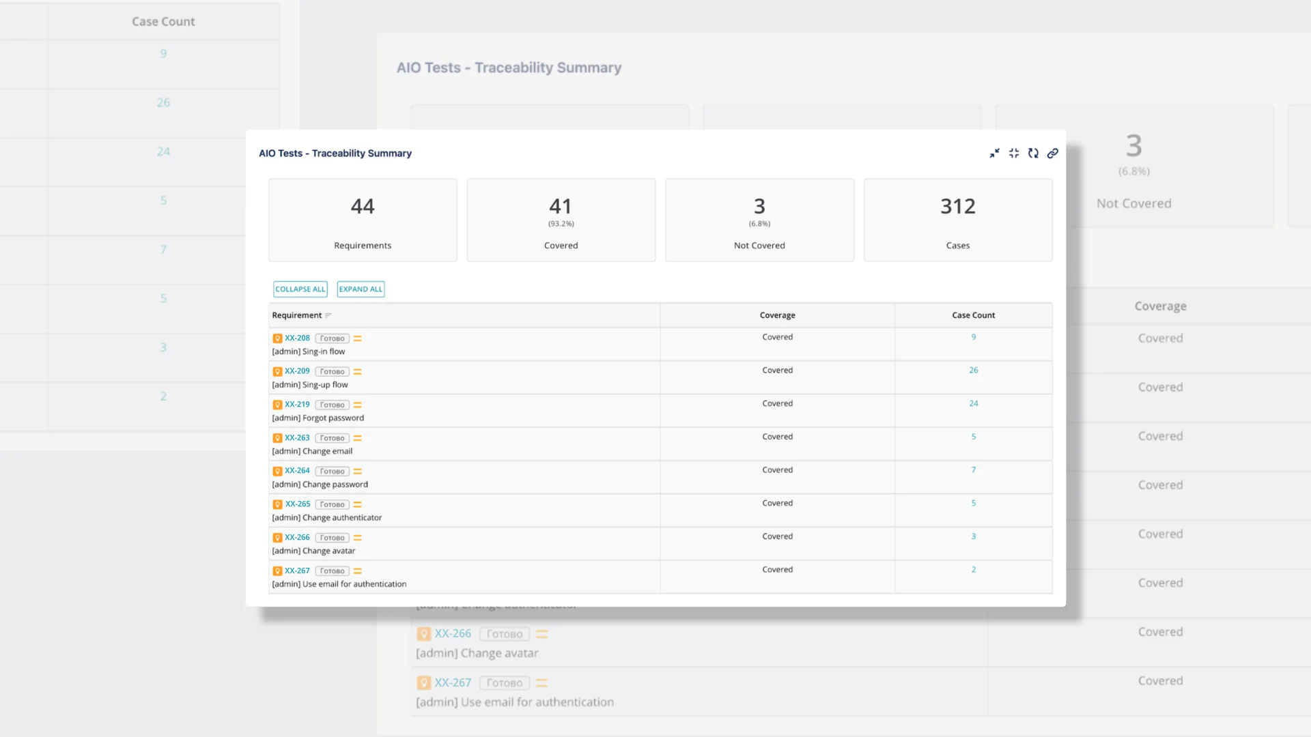Click the Готово status badge on XX-266
Image resolution: width=1311 pixels, height=737 pixels.
(332, 538)
